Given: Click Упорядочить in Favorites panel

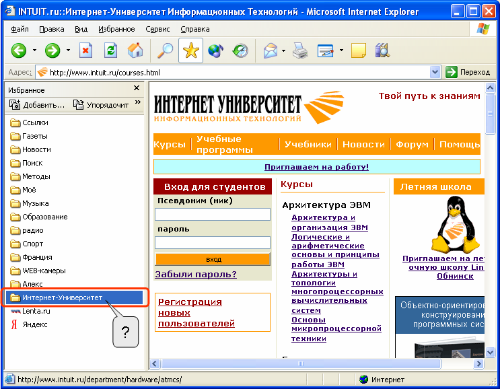Looking at the screenshot, I should click(x=101, y=105).
